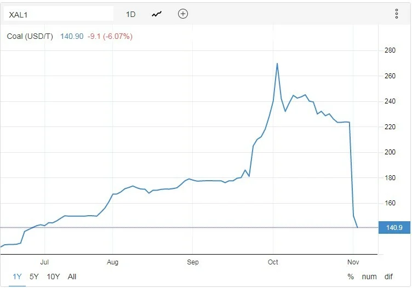Viewport: 412px width, 288px height.
Task: Click the 280 axis label
Action: [390, 50]
